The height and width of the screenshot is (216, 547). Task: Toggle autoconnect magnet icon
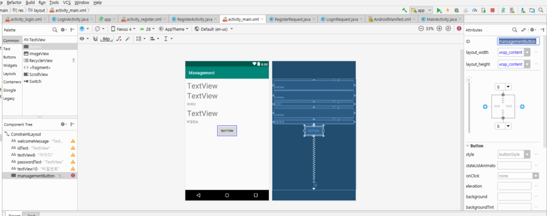click(x=95, y=39)
